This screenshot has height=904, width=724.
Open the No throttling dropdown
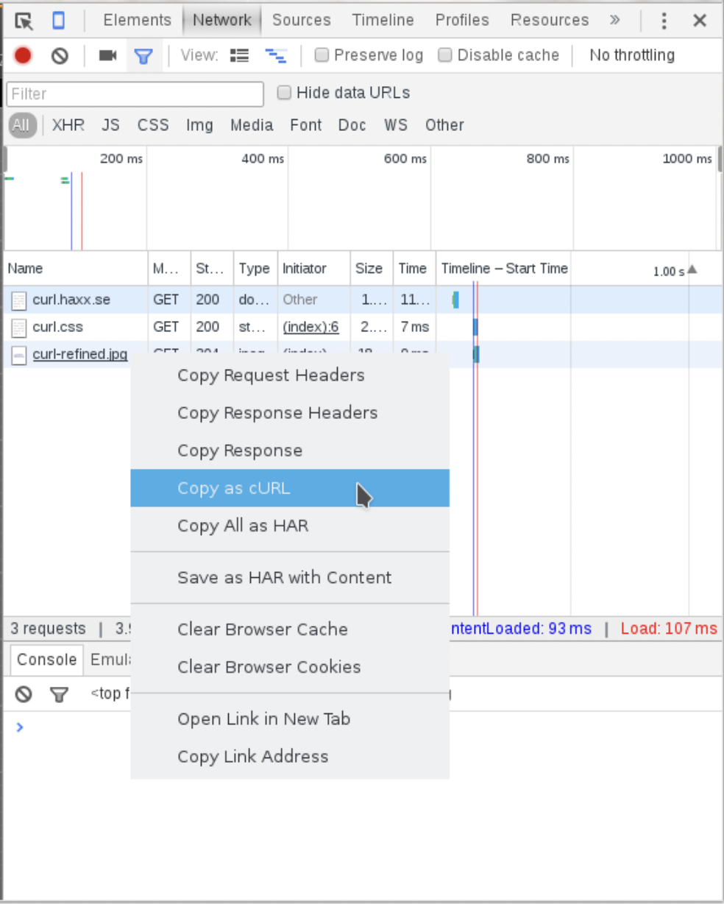pos(631,55)
